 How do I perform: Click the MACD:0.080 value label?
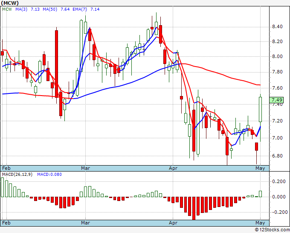tap(49, 175)
